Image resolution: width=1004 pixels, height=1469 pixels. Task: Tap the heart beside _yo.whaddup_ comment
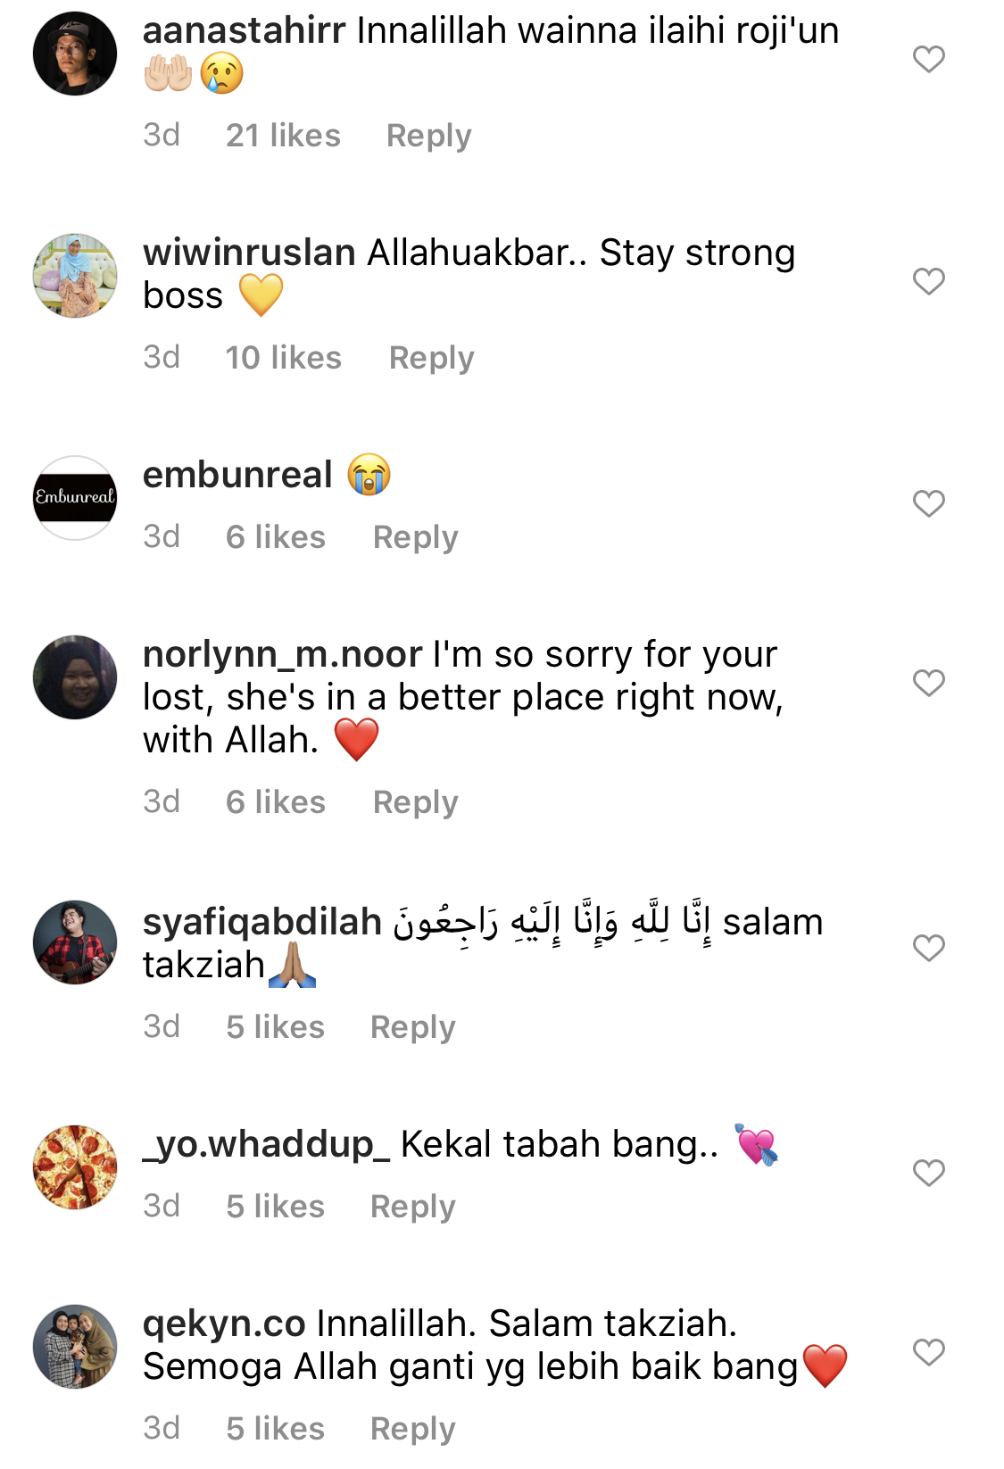(x=928, y=1173)
